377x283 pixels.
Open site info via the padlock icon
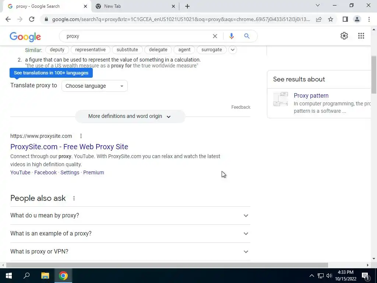[46, 19]
